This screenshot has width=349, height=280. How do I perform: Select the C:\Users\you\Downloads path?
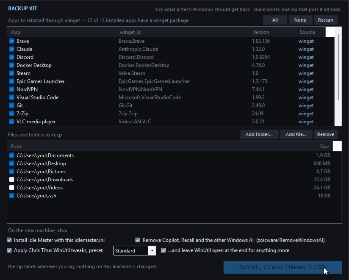click(x=45, y=180)
